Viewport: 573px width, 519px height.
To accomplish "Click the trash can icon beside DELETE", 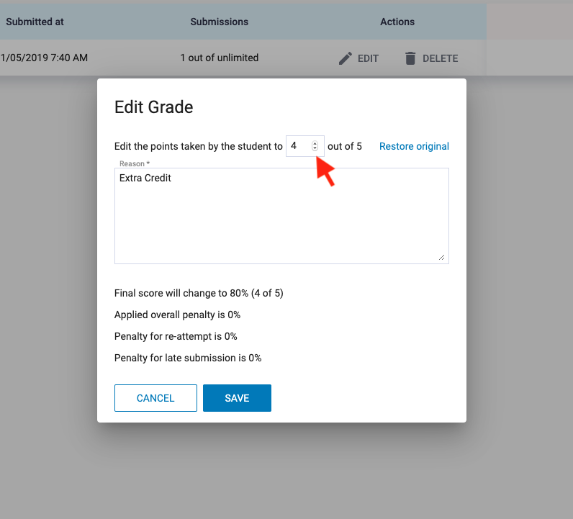I will [x=410, y=58].
